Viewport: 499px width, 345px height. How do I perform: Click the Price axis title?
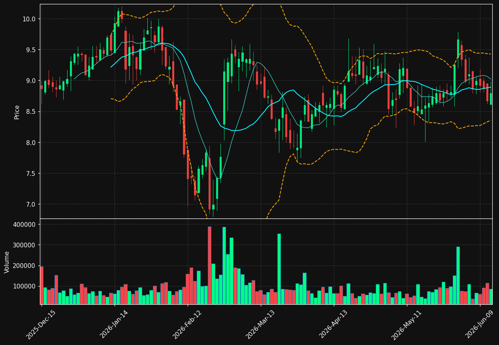17,112
